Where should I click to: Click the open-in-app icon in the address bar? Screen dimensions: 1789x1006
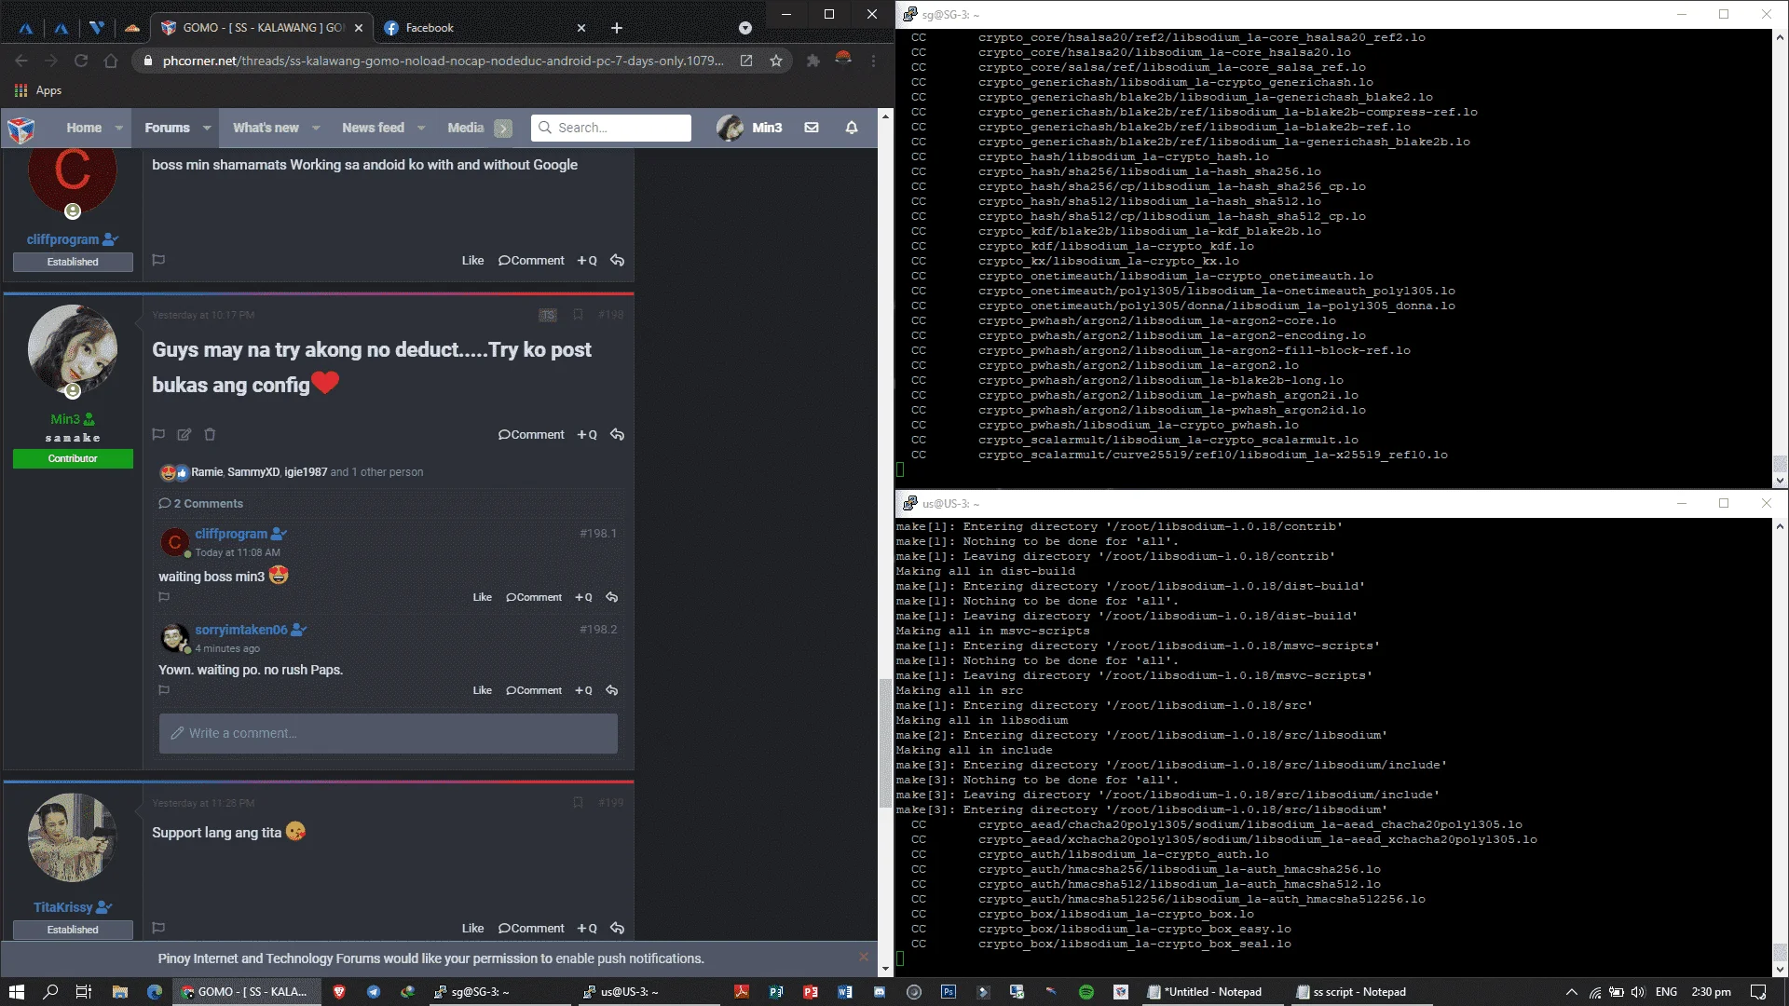746,61
